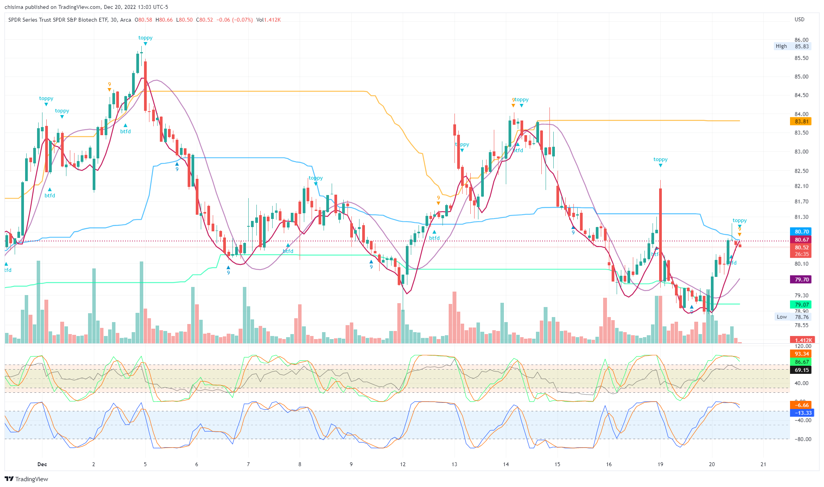Select the orange 83.81 price label
Screen dimensions: 824x487
click(x=800, y=121)
